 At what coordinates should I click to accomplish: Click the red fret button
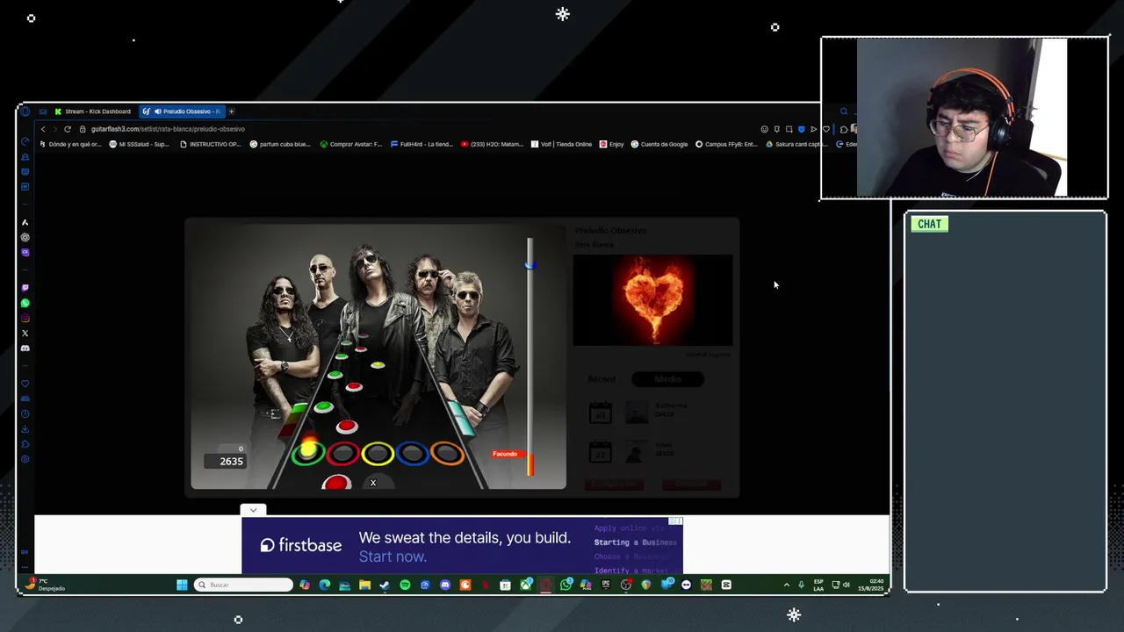(342, 453)
